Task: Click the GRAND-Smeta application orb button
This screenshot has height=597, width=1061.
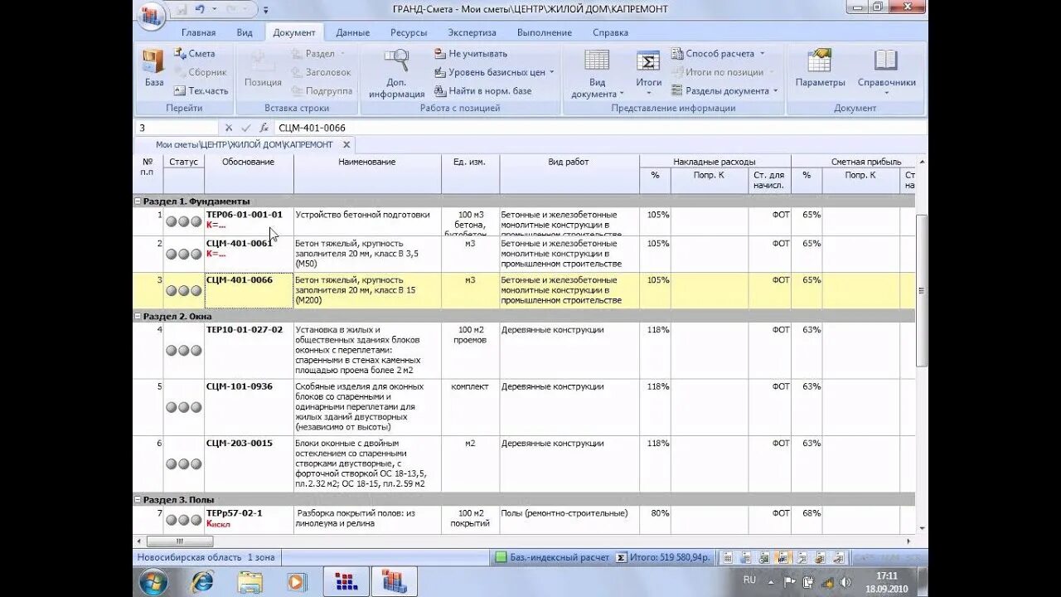Action: (151, 14)
